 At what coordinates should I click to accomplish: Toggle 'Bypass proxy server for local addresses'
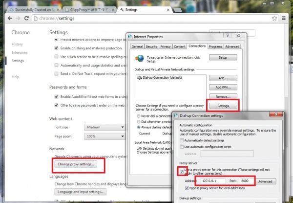[187, 188]
